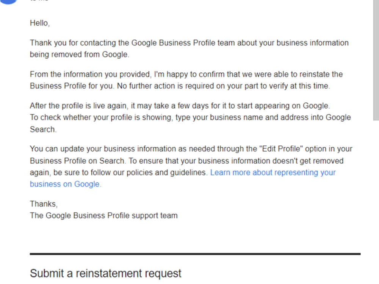The width and height of the screenshot is (379, 284).
Task: Click 'The Google Business Profile support team' signature
Action: click(x=104, y=215)
